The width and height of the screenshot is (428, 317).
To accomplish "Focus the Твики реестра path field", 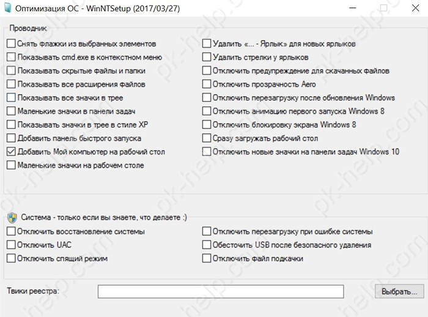I will (x=221, y=291).
